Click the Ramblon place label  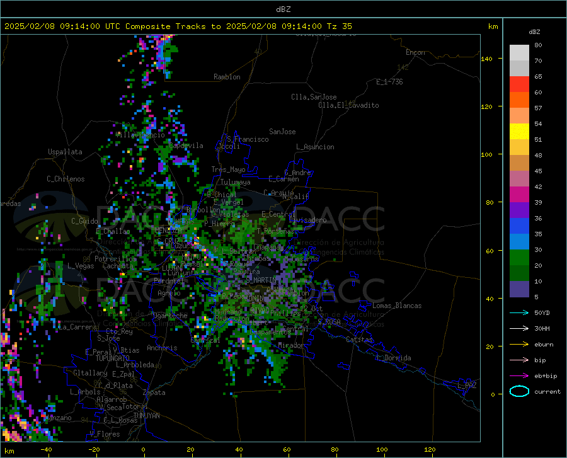point(227,77)
